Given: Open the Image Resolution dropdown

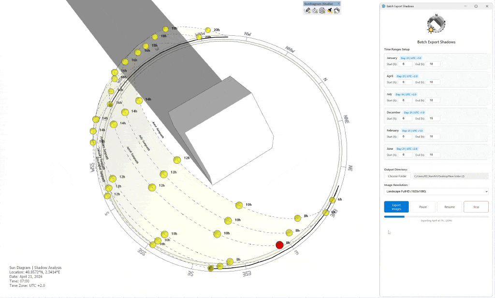Looking at the screenshot, I should click(x=436, y=191).
